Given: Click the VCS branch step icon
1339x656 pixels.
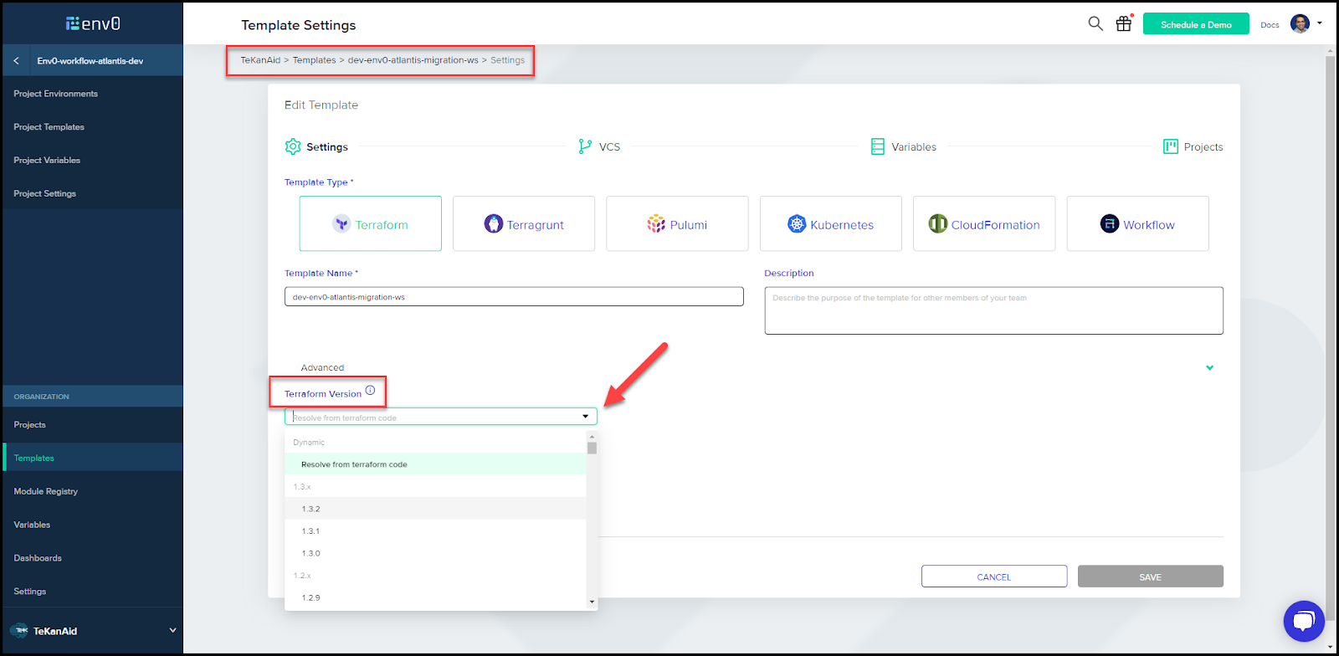Looking at the screenshot, I should coord(585,146).
